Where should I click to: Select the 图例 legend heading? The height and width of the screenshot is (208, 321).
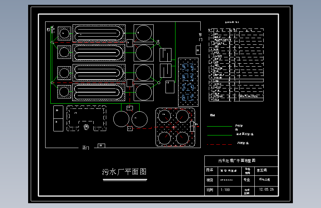213,115
